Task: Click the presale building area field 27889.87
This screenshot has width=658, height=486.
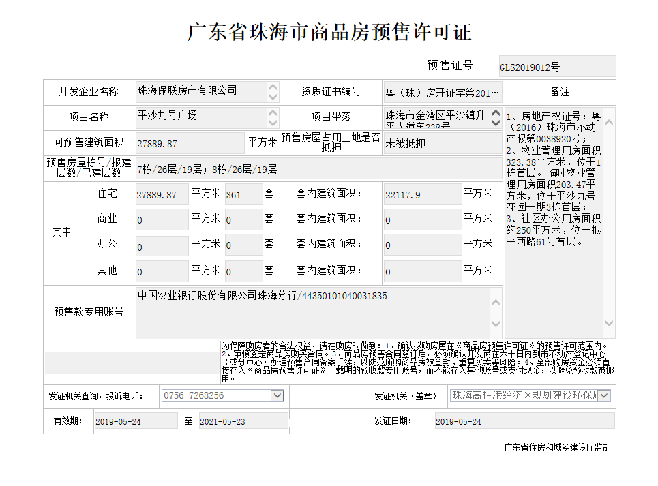Action: [190, 143]
